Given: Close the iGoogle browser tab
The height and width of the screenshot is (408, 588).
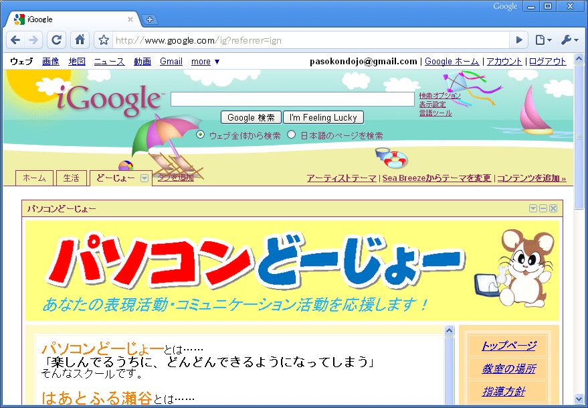Looking at the screenshot, I should pyautogui.click(x=130, y=19).
